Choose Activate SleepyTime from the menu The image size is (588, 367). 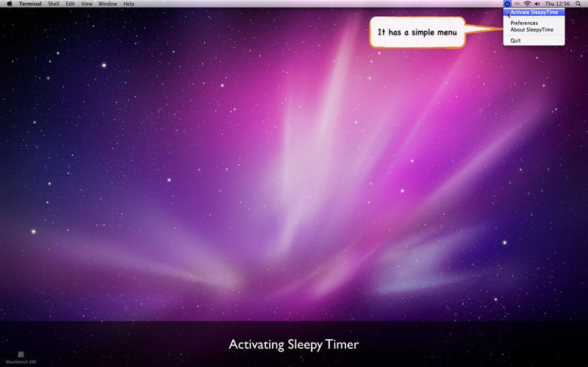[534, 12]
